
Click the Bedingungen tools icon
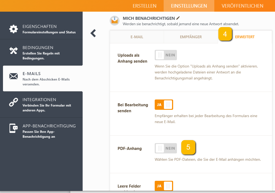pos(14,50)
